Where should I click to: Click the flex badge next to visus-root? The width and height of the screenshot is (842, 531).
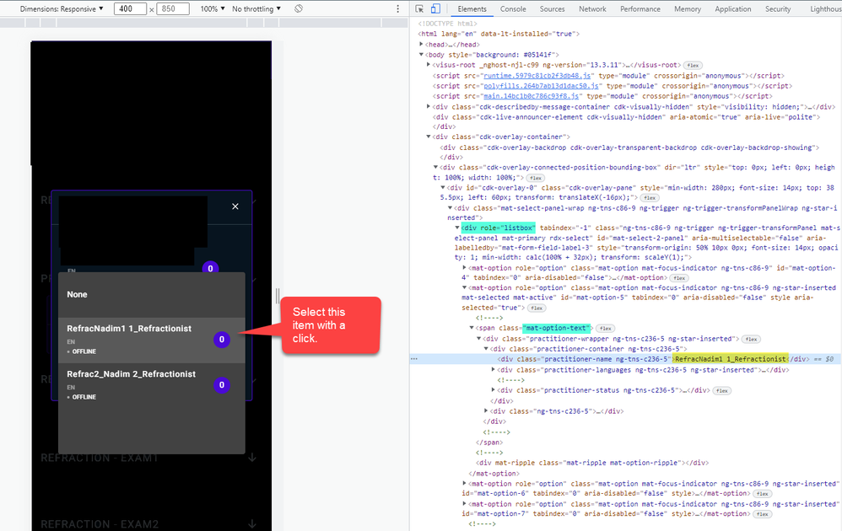[x=693, y=65]
